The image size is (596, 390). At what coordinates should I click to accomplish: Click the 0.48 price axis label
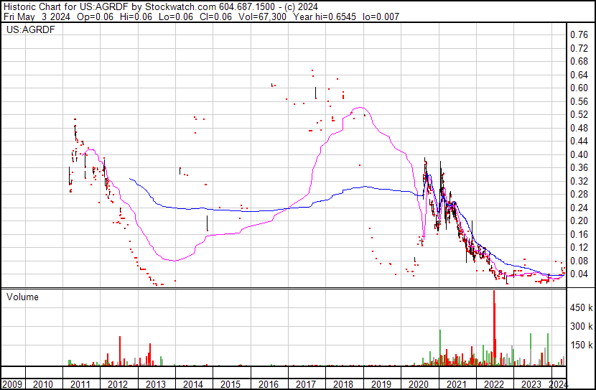pos(579,128)
